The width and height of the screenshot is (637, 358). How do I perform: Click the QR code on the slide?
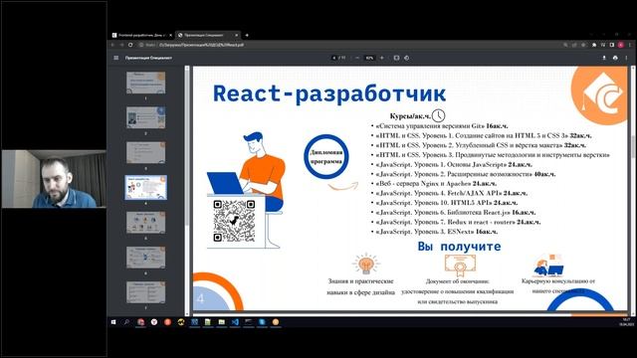pos(235,221)
